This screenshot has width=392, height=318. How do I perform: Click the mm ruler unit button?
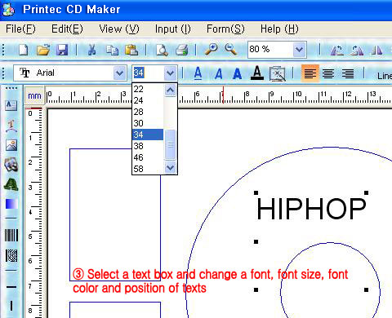[34, 96]
